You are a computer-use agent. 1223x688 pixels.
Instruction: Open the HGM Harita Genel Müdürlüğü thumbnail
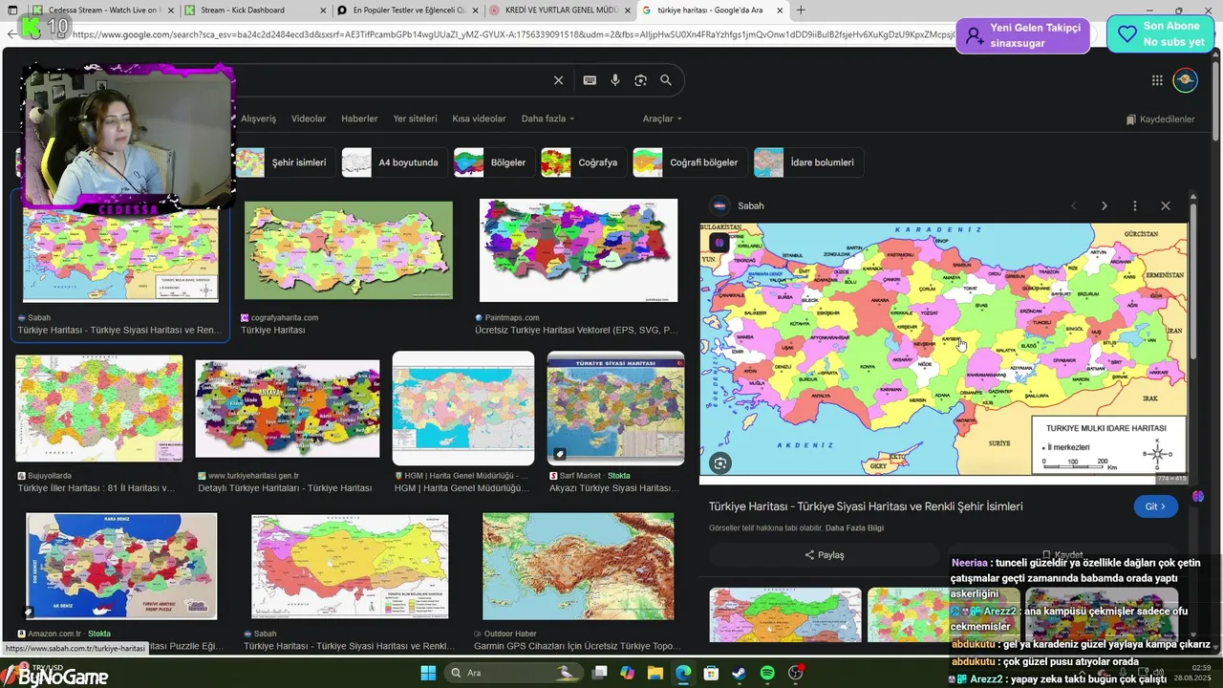463,408
